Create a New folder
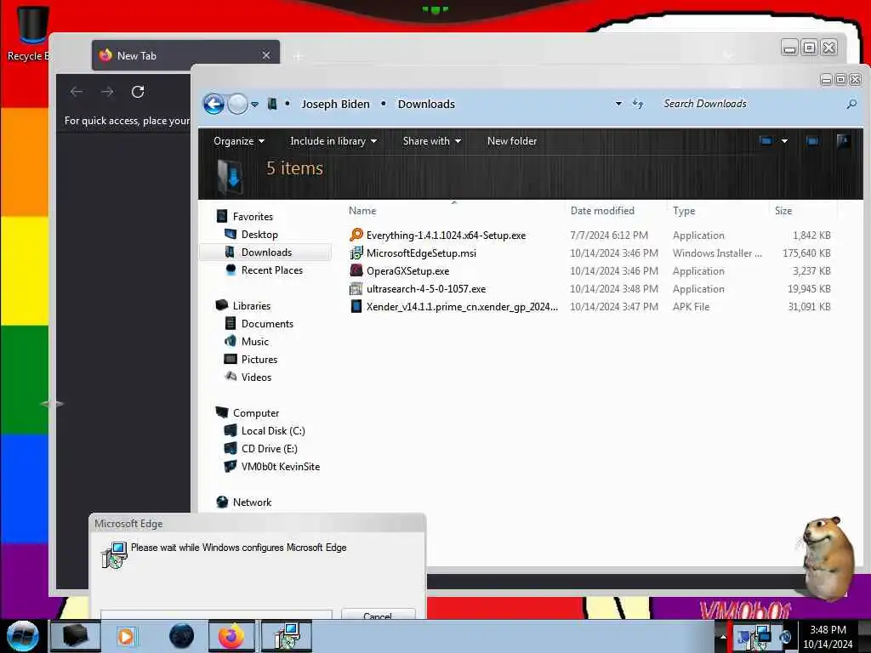This screenshot has height=653, width=871. (x=511, y=141)
